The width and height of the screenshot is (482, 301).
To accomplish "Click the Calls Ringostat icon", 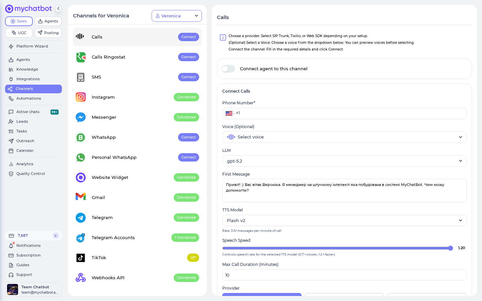I will pos(81,57).
